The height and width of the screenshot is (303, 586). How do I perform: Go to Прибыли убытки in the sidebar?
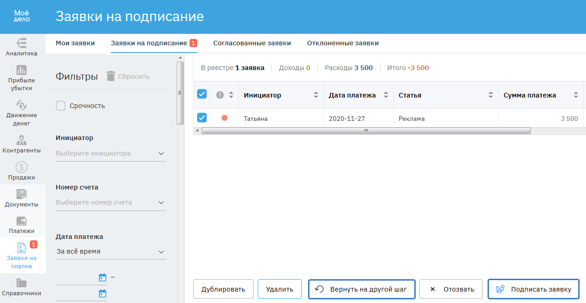click(22, 78)
